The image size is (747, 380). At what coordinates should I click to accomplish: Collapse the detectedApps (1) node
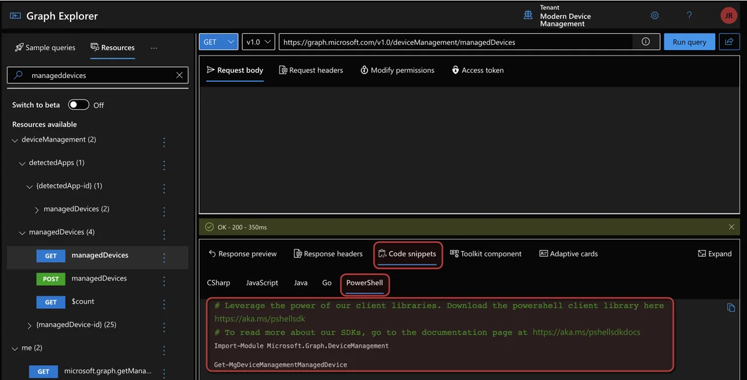click(23, 163)
